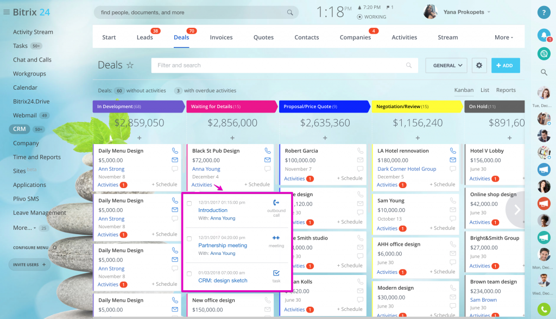The height and width of the screenshot is (319, 556).
Task: Mark Deals as favorite with star
Action: pyautogui.click(x=130, y=65)
